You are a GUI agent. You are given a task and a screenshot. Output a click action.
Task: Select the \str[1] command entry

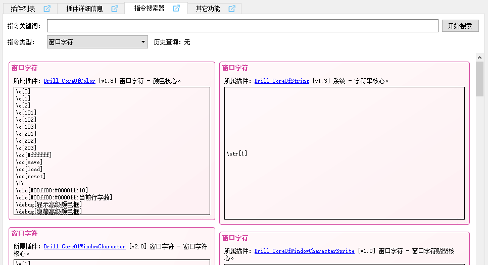tap(237, 153)
